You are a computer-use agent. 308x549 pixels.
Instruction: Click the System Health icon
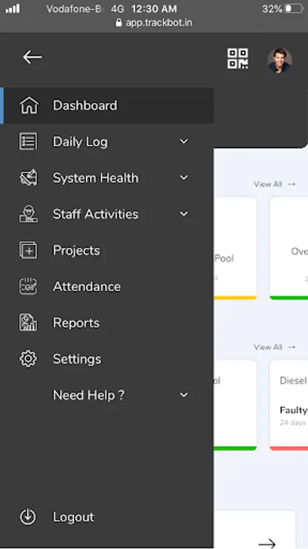point(28,178)
